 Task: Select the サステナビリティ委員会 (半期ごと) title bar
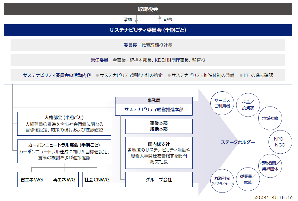coord(148,30)
